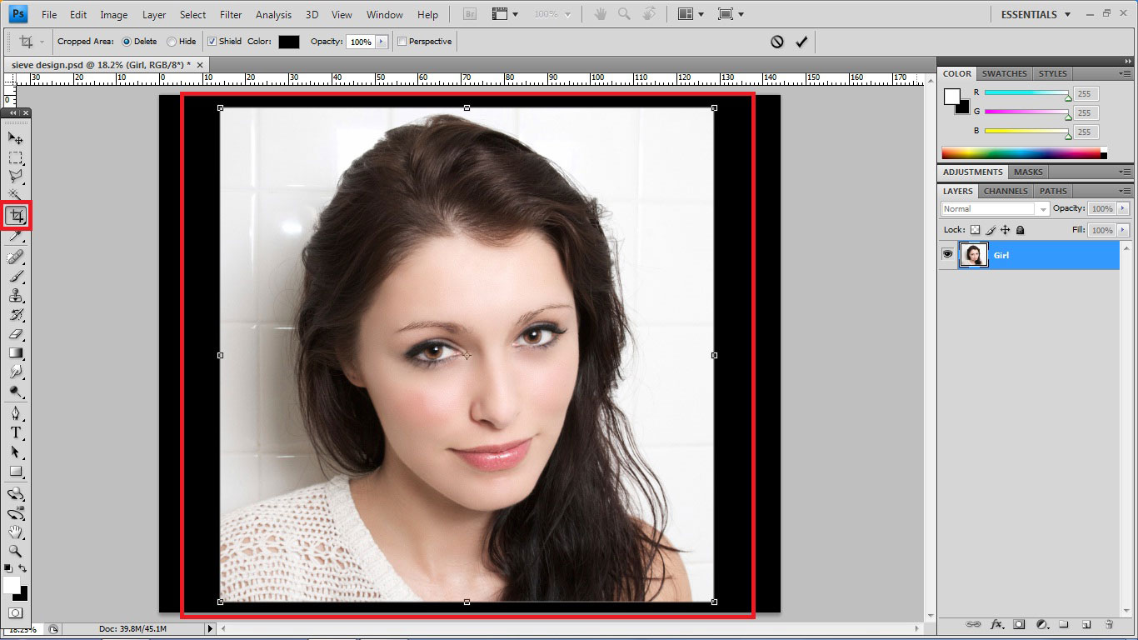Toggle lock transparent pixels
1138x640 pixels.
[976, 230]
